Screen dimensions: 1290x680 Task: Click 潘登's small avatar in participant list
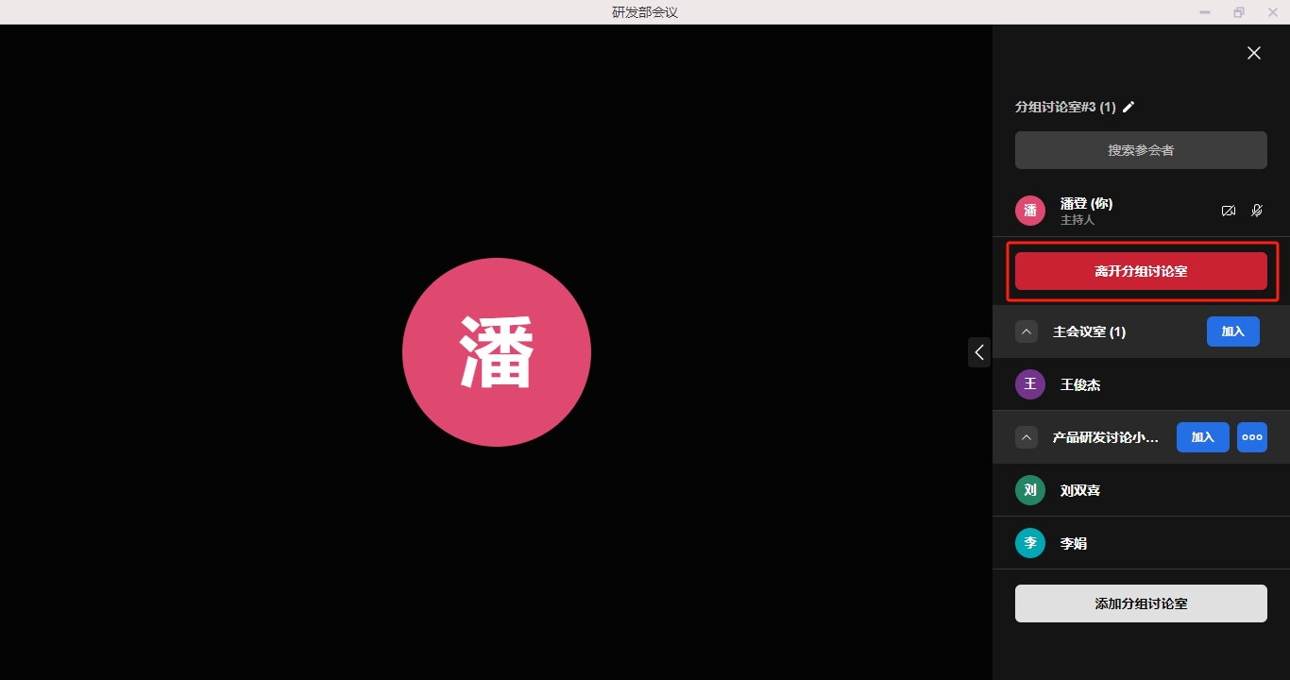(1030, 211)
